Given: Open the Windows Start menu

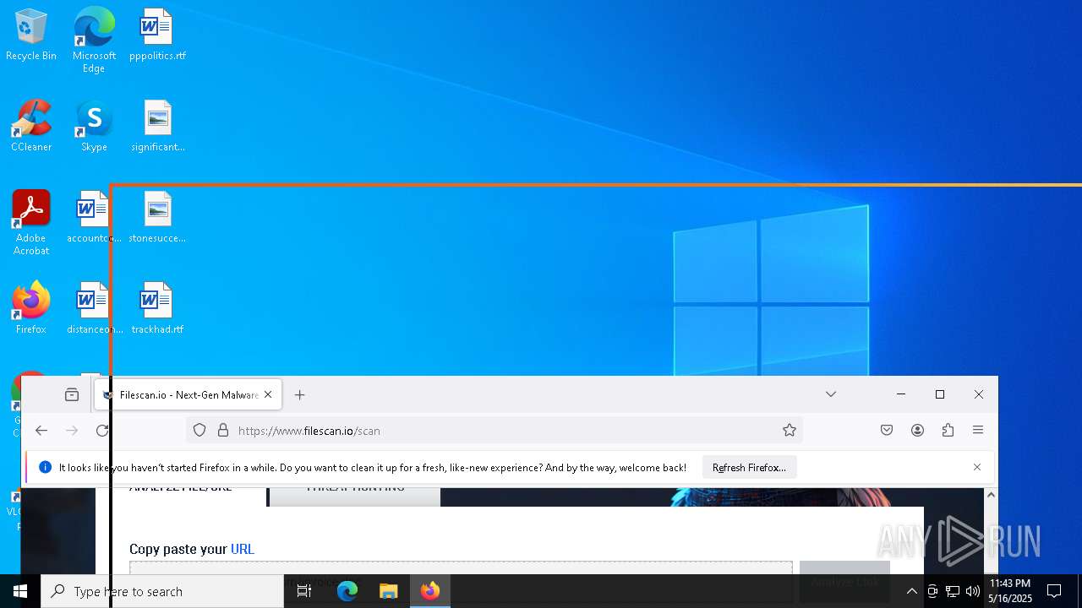Looking at the screenshot, I should 20,591.
